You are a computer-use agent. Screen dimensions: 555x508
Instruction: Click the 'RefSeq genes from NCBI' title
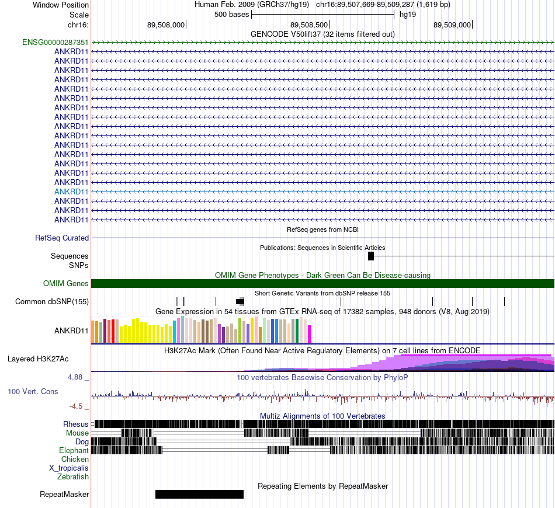323,229
